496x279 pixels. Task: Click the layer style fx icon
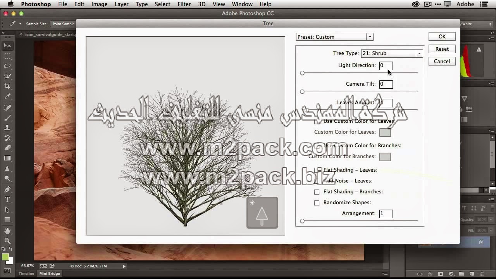(430, 274)
